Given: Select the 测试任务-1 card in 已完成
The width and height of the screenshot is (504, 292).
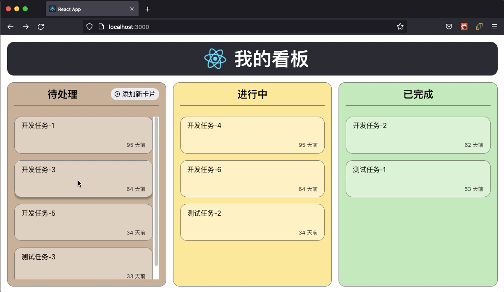Looking at the screenshot, I should pos(418,178).
